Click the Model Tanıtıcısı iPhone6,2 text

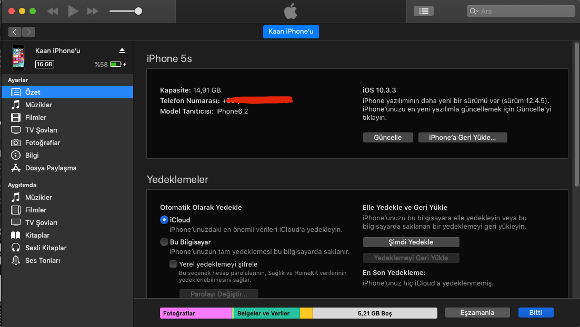click(x=204, y=111)
